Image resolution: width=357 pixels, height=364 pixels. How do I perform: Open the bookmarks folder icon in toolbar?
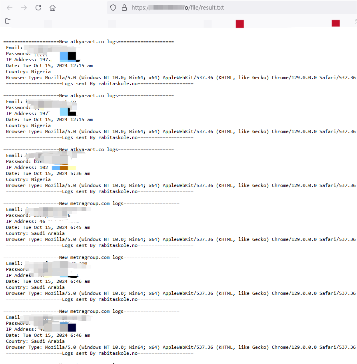pyautogui.click(x=8, y=21)
